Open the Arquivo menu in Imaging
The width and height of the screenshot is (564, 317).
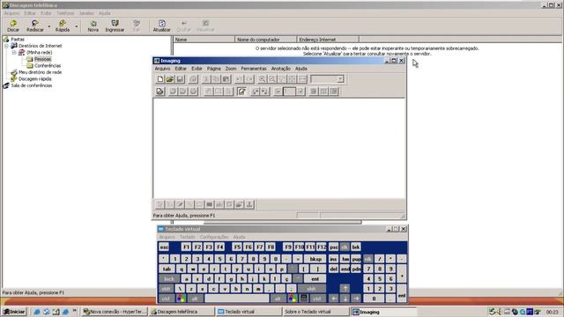[x=162, y=69]
